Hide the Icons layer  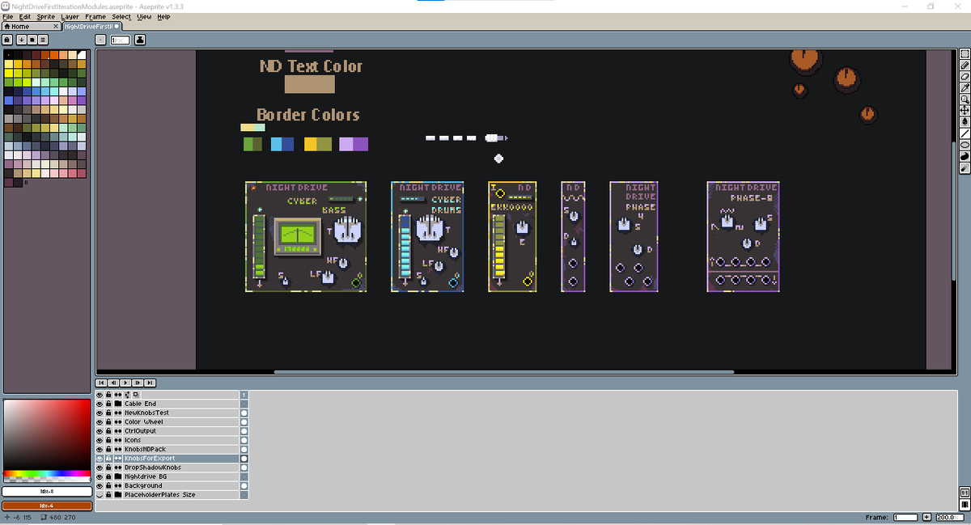point(100,440)
